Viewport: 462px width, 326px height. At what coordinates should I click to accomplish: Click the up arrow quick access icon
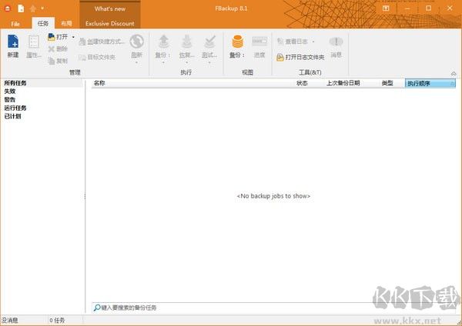pyautogui.click(x=32, y=8)
